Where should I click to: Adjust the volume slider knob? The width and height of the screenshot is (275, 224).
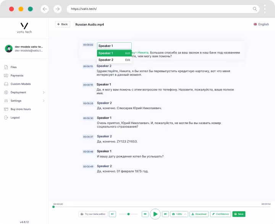[128, 214]
